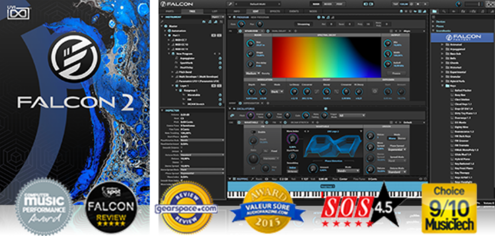The height and width of the screenshot is (236, 495).
Task: Toggle the FM Enable switch
Action: (253, 132)
